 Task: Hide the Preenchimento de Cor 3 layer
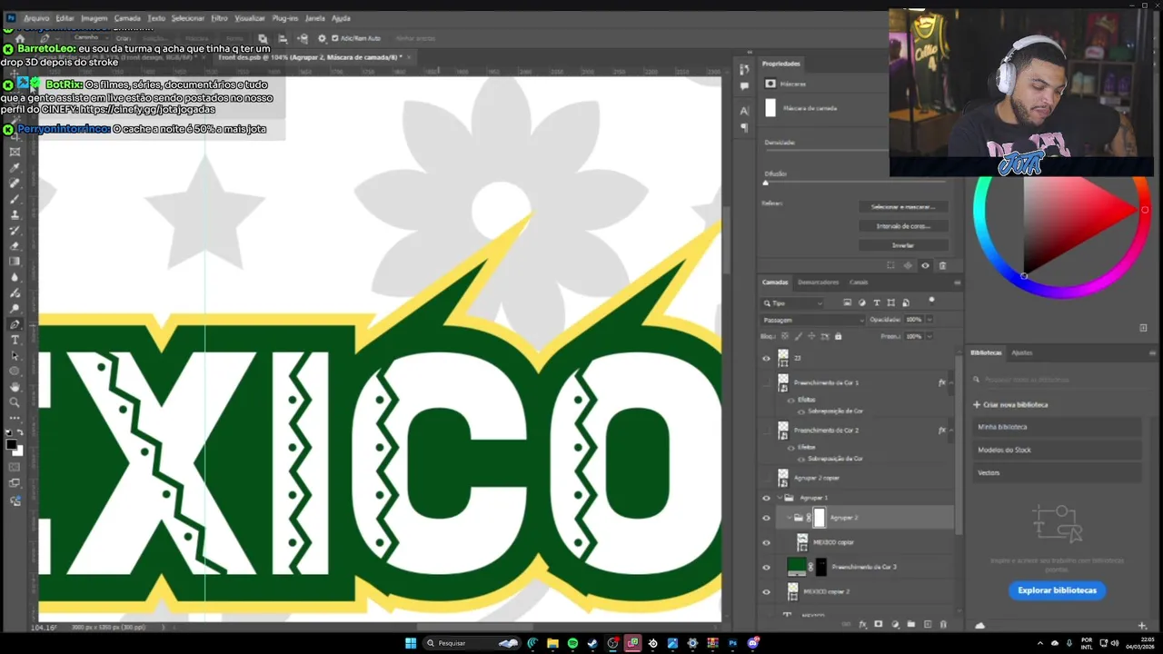coord(766,567)
